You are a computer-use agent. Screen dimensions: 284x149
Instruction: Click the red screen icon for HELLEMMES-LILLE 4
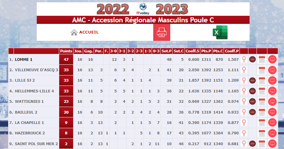[x=272, y=91]
